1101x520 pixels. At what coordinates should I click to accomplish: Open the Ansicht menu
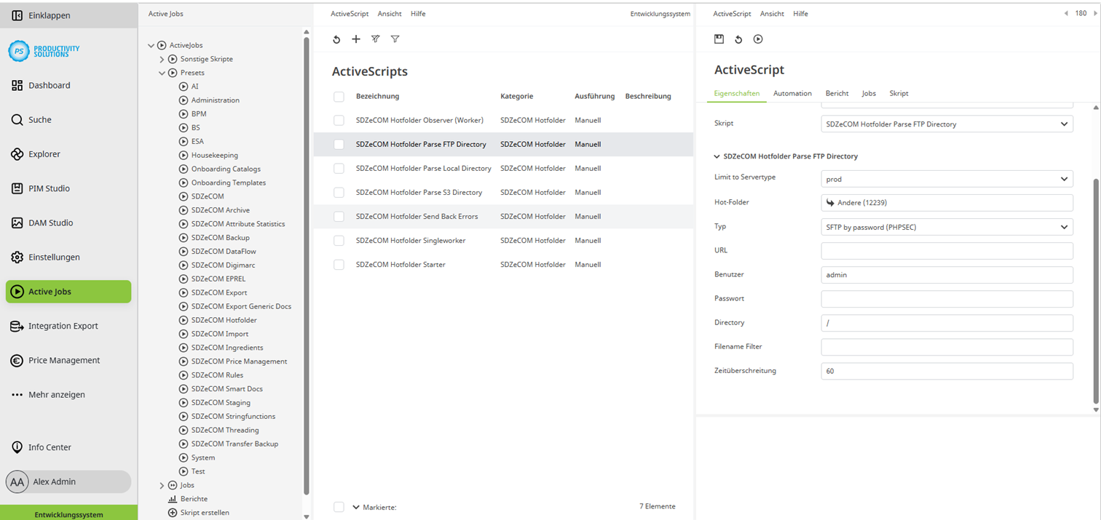pyautogui.click(x=390, y=13)
